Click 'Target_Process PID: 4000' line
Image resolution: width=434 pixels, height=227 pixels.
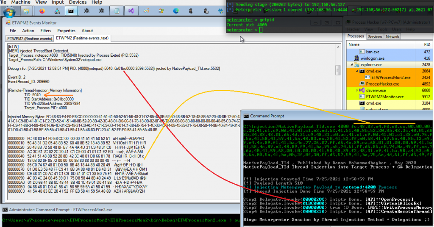[x=46, y=108]
